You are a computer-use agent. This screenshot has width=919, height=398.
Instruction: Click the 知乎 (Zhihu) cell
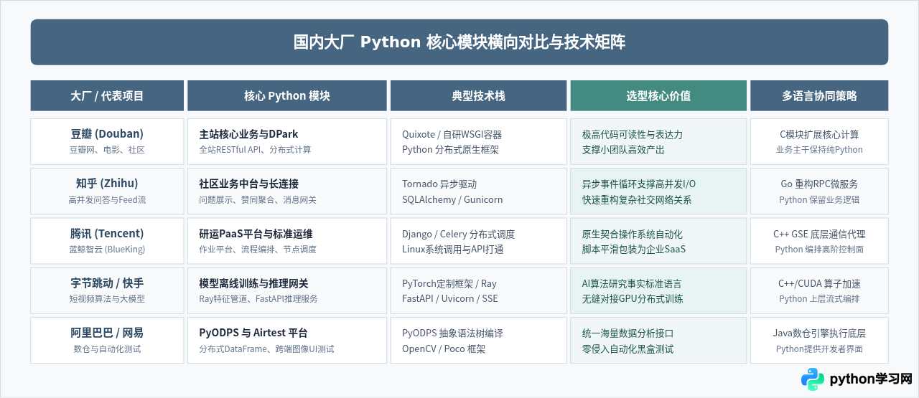107,191
